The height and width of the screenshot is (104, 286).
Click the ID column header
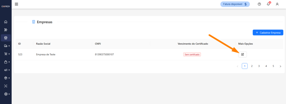point(20,44)
